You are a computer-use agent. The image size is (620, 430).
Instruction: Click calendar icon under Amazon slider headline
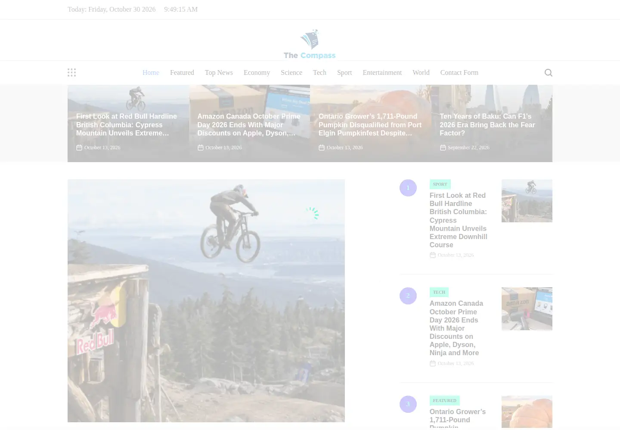click(200, 147)
